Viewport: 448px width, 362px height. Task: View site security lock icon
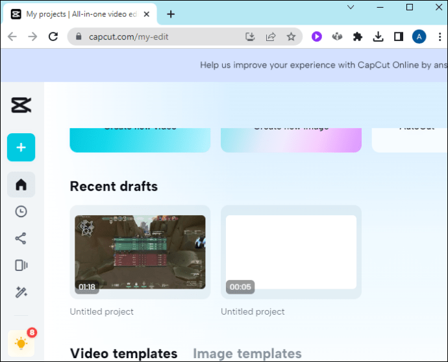(79, 36)
